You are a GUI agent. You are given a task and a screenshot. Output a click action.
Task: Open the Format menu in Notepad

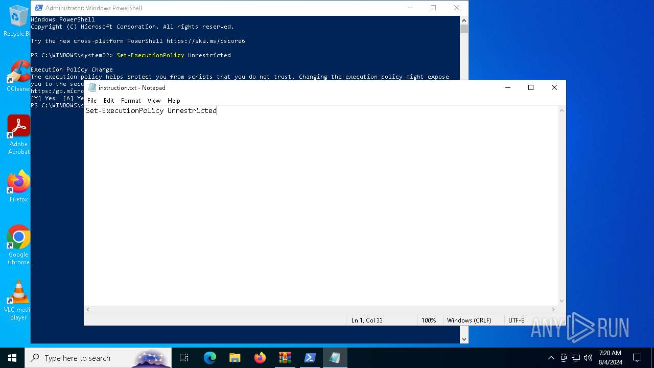(x=131, y=101)
